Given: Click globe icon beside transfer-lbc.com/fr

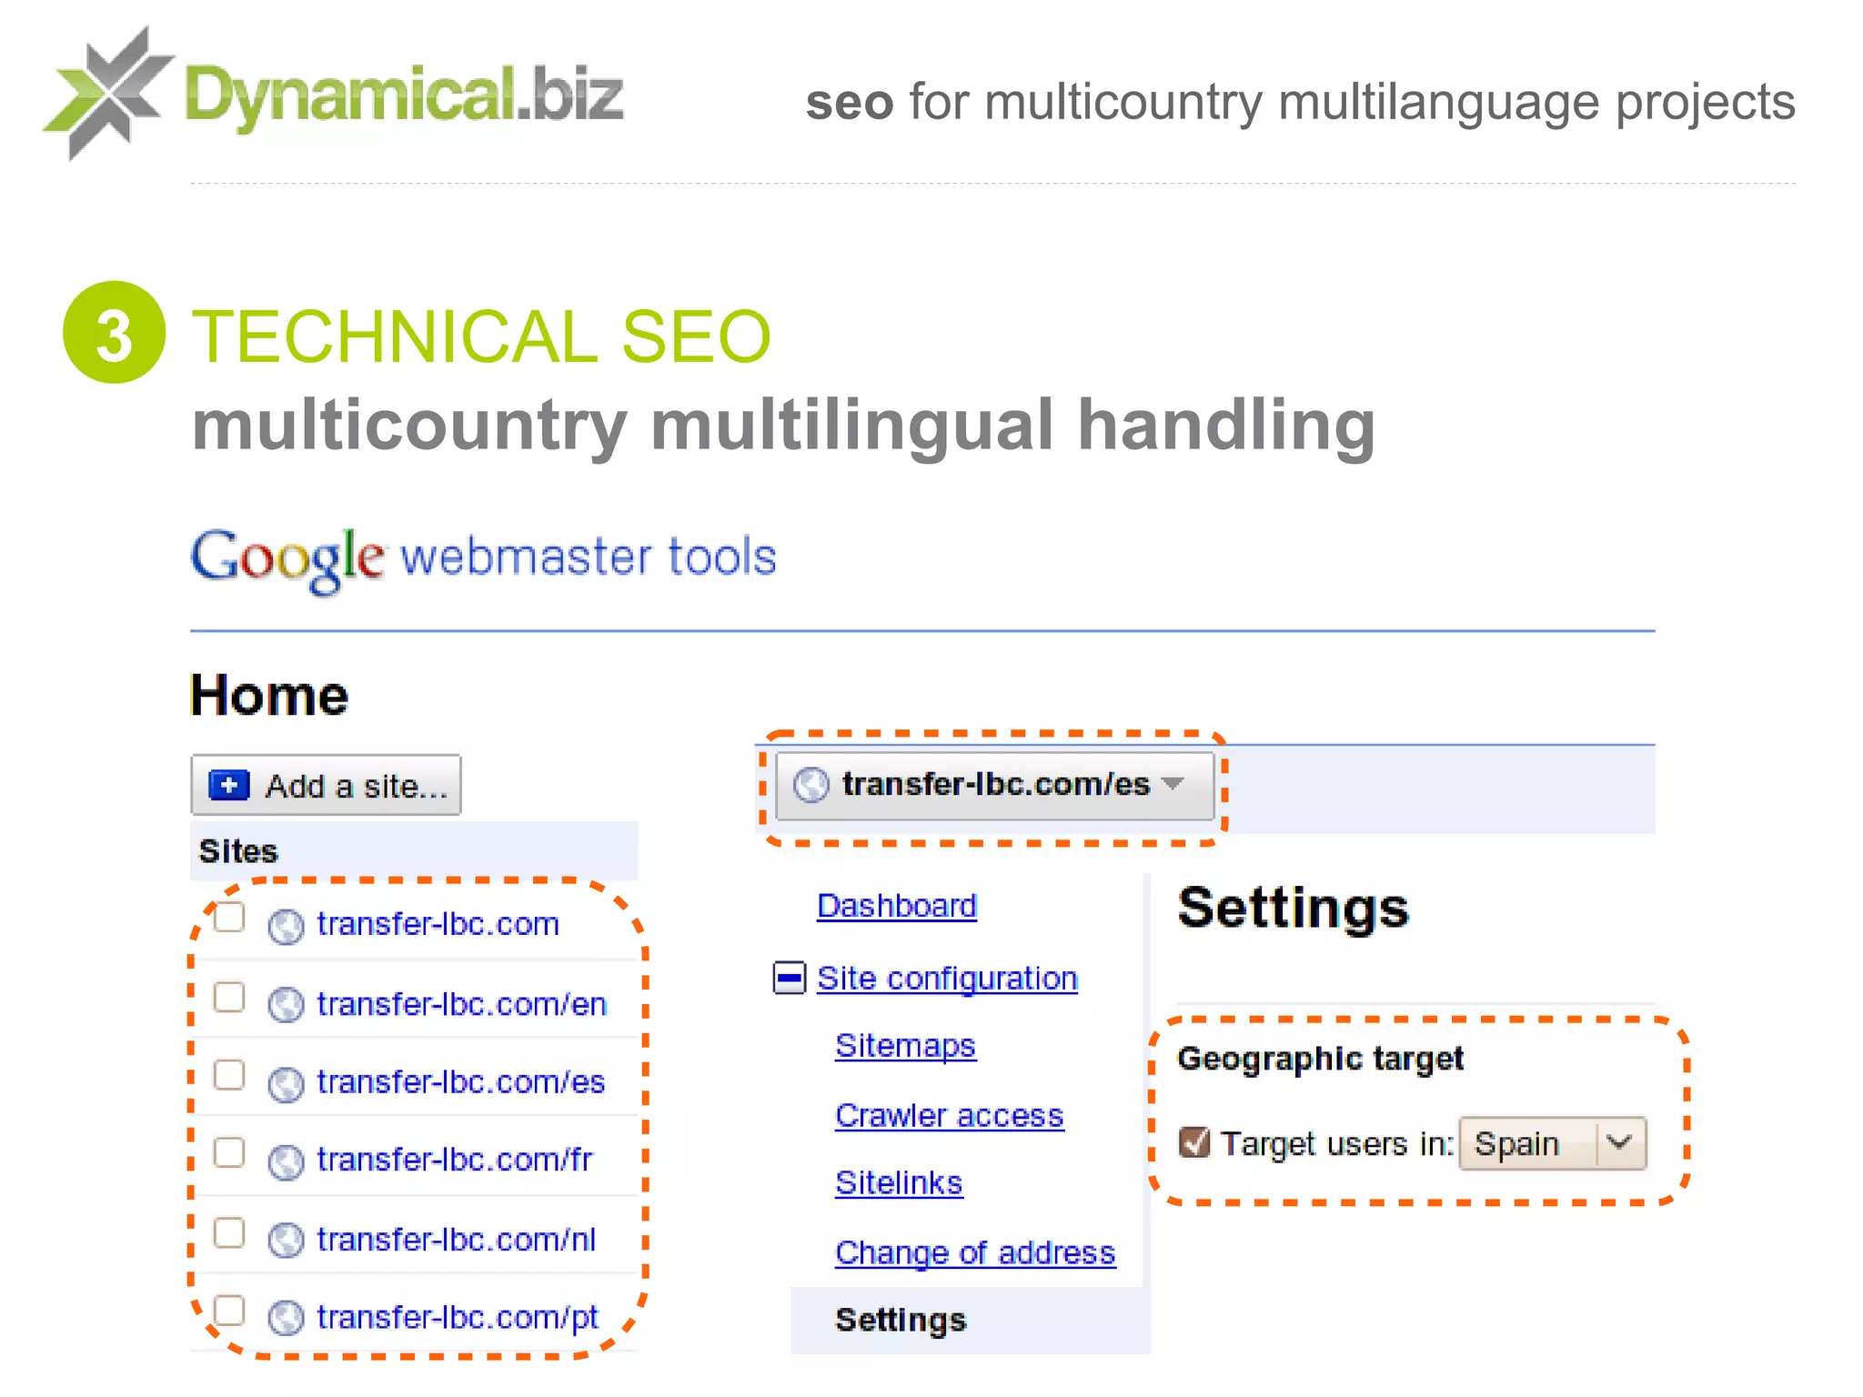Looking at the screenshot, I should [286, 1162].
